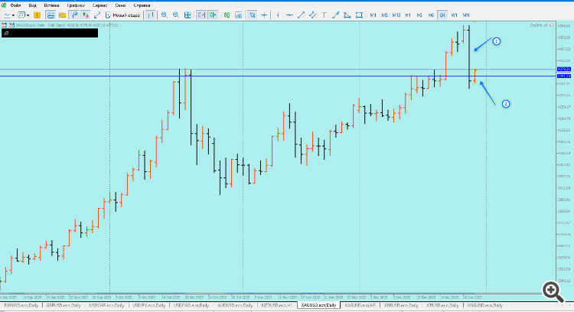This screenshot has height=312, width=574.
Task: Select the vertical line drawing tool
Action: pyautogui.click(x=279, y=15)
